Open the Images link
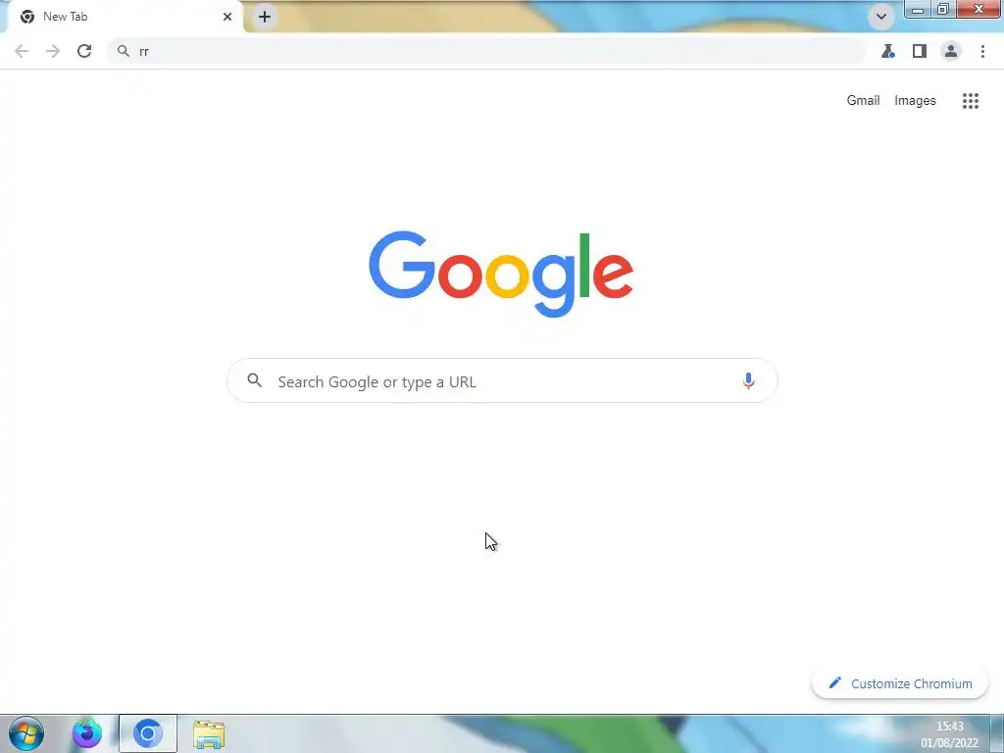This screenshot has height=753, width=1004. pos(915,101)
